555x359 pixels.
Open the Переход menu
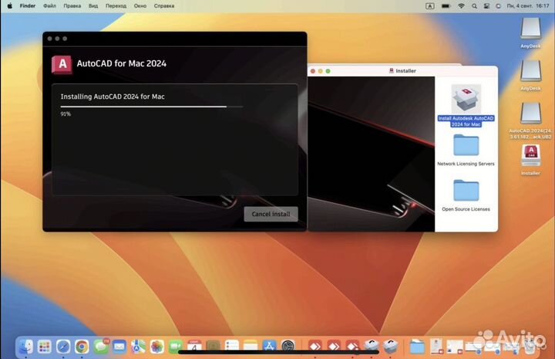click(116, 5)
